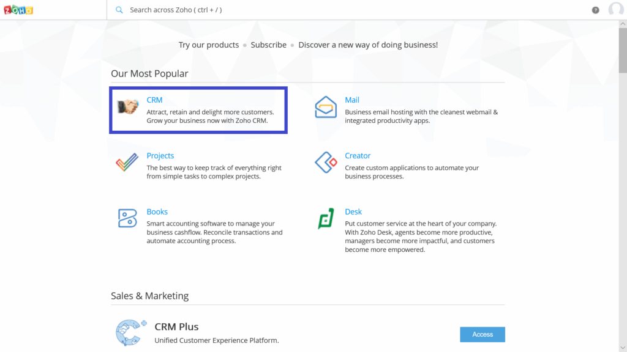Open the Desk product link
Screen dimensions: 627x352
coord(353,211)
